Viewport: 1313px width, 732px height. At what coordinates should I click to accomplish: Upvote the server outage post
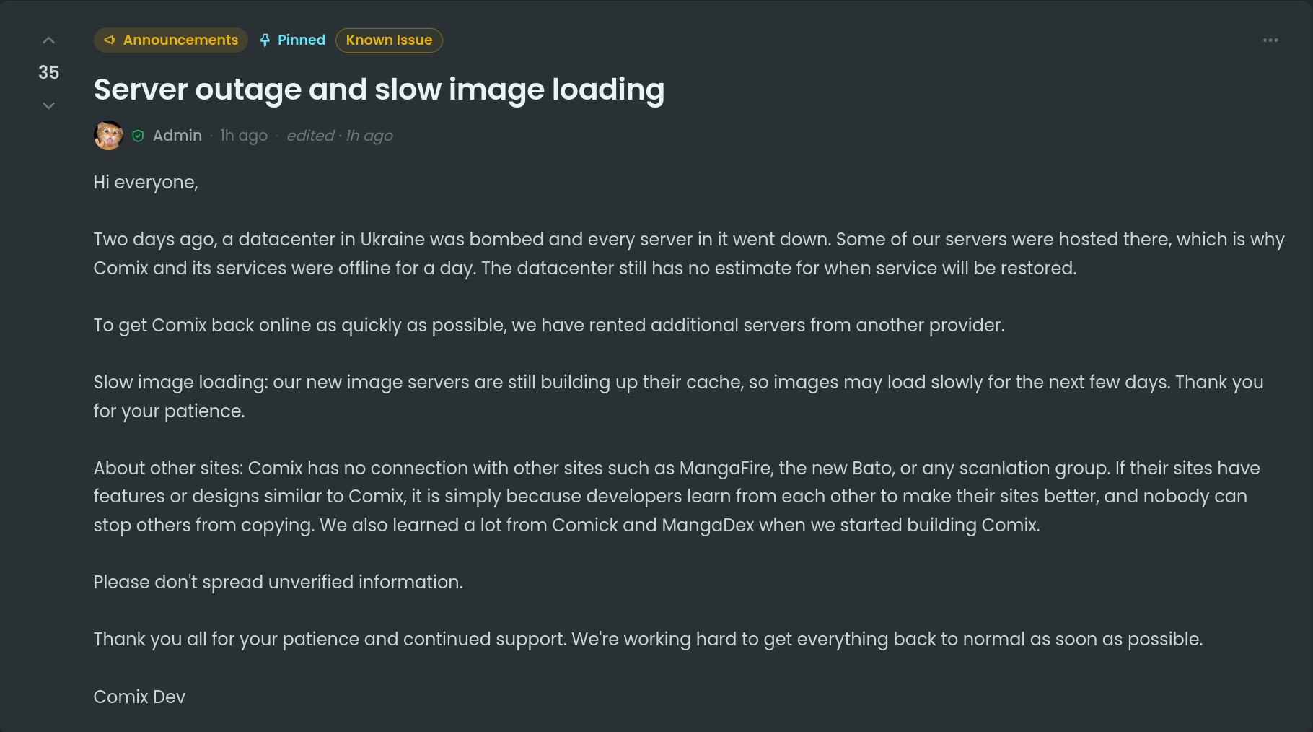click(48, 40)
